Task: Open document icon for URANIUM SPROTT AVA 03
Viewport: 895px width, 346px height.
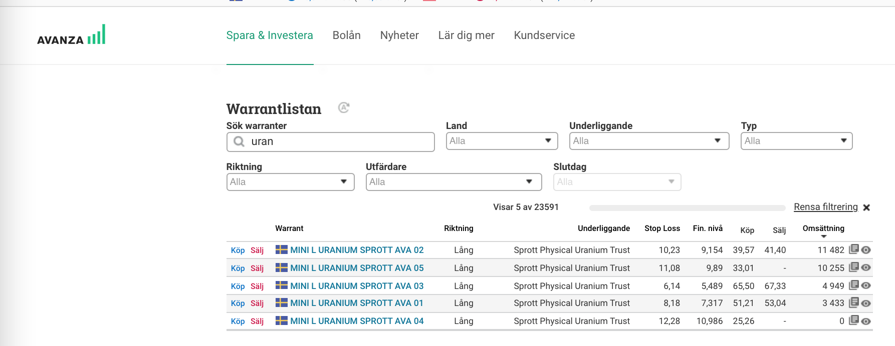Action: pyautogui.click(x=854, y=285)
